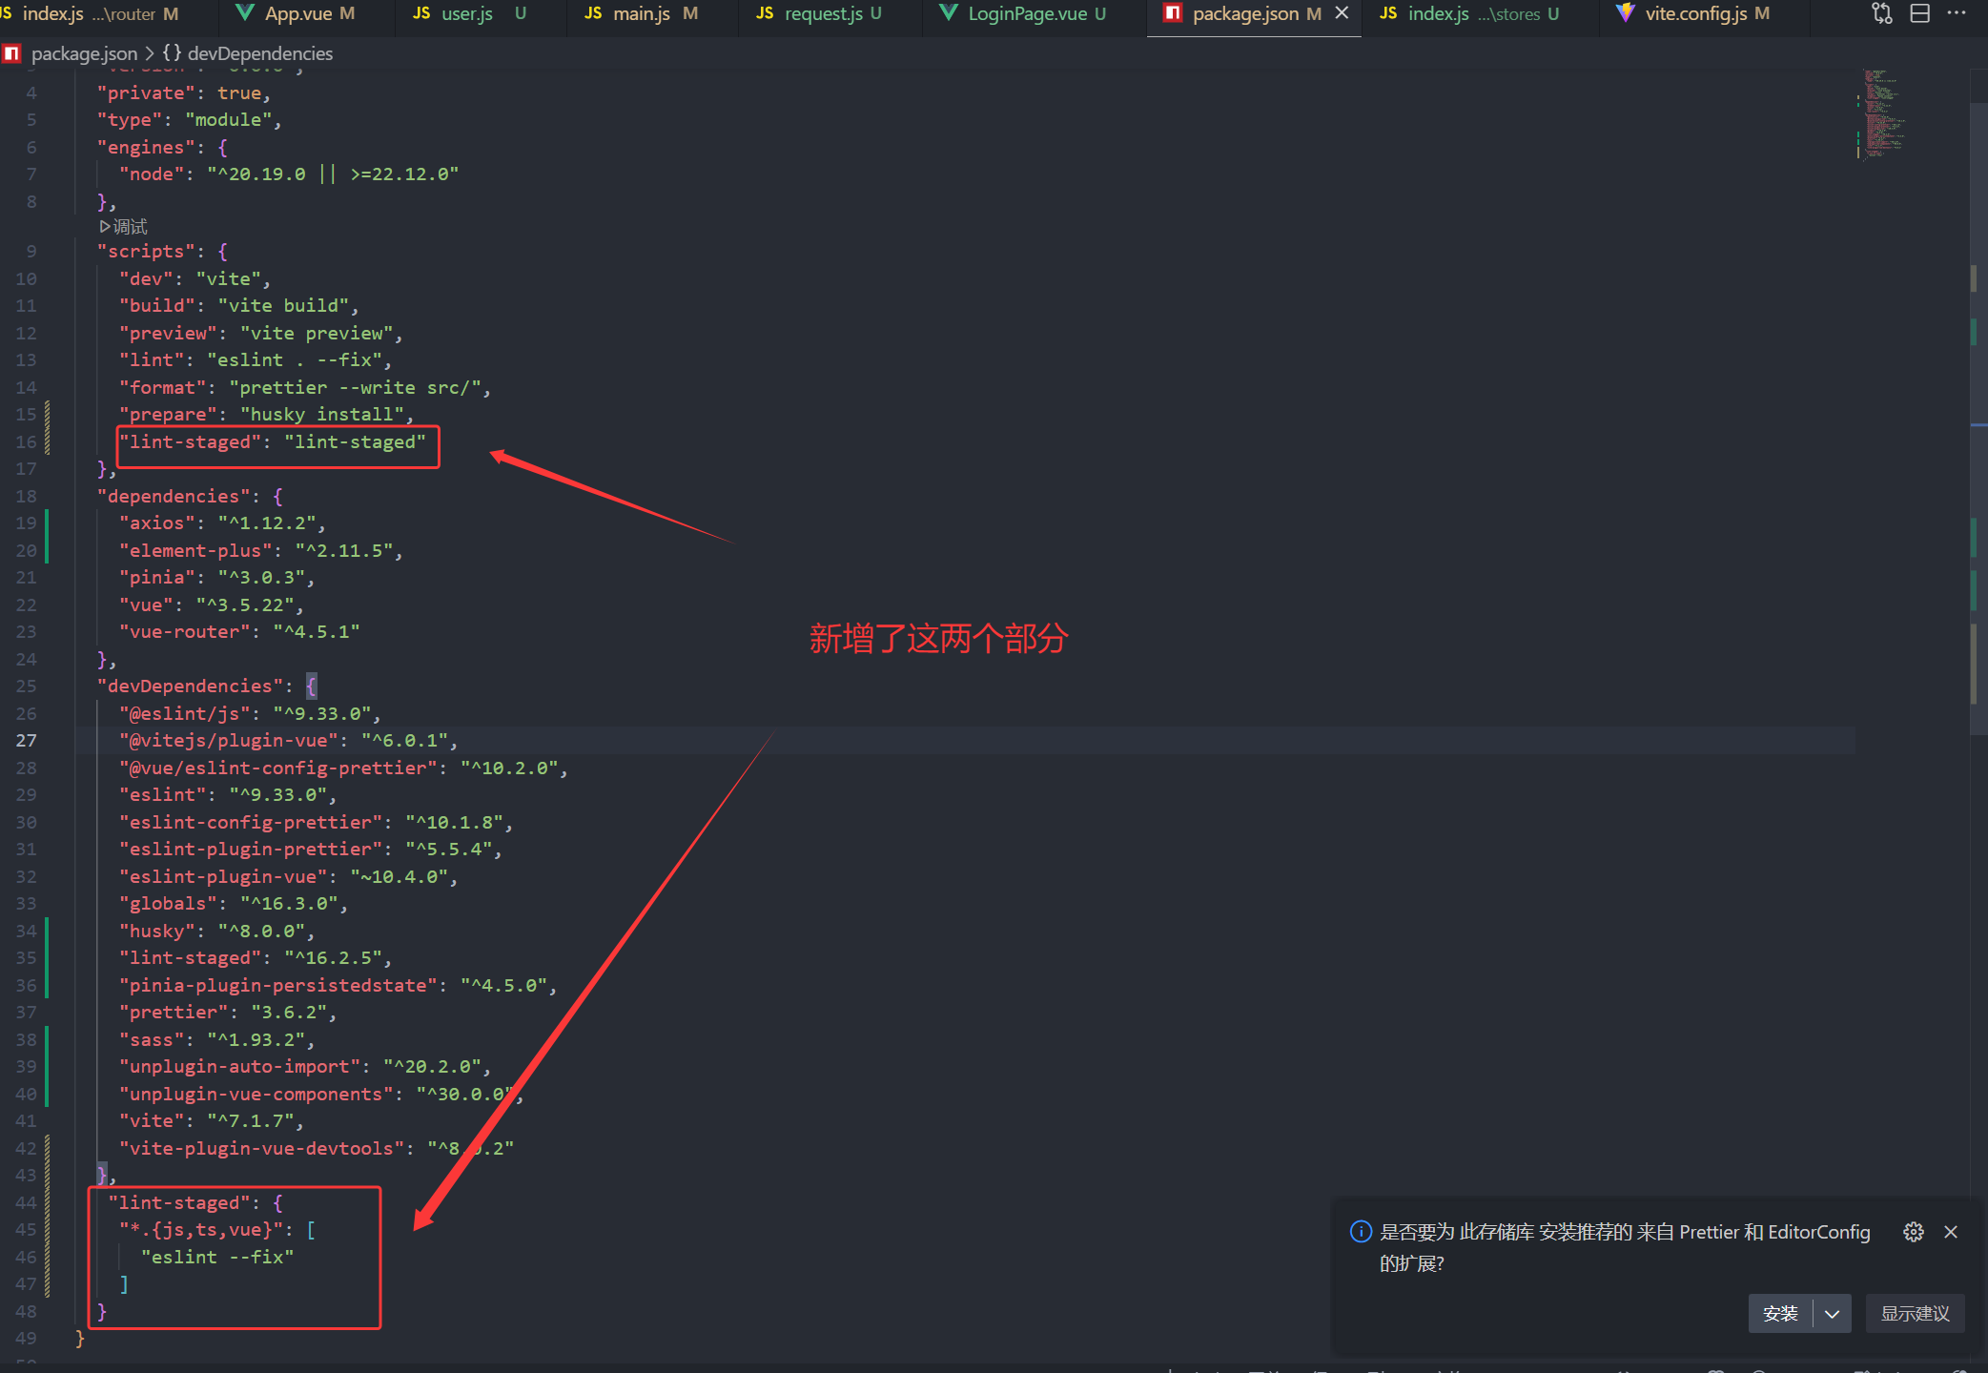Click the Vite icon on vite.config.js tab
This screenshot has width=1988, height=1373.
1626,13
